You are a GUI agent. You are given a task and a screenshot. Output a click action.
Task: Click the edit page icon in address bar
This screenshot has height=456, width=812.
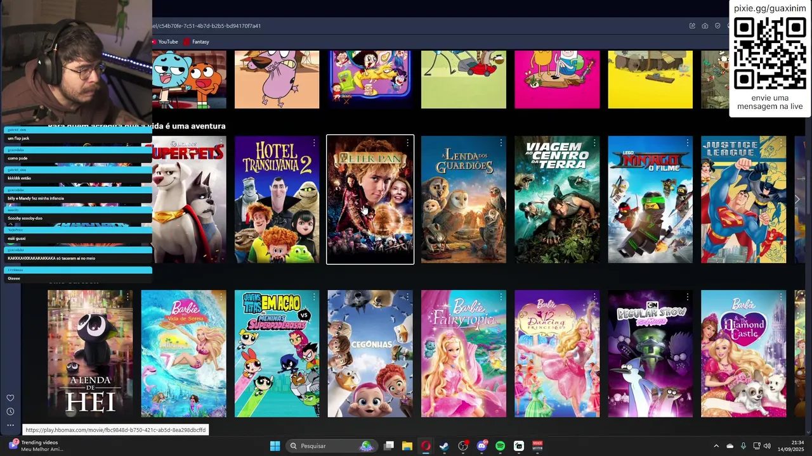[x=692, y=26]
